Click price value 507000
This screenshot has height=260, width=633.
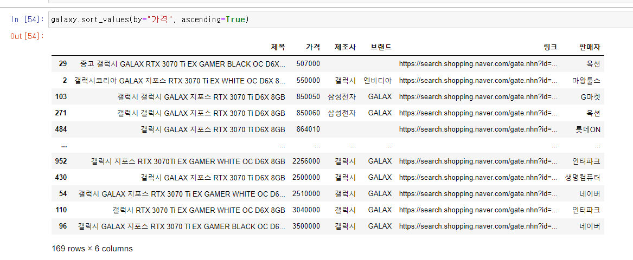point(308,64)
